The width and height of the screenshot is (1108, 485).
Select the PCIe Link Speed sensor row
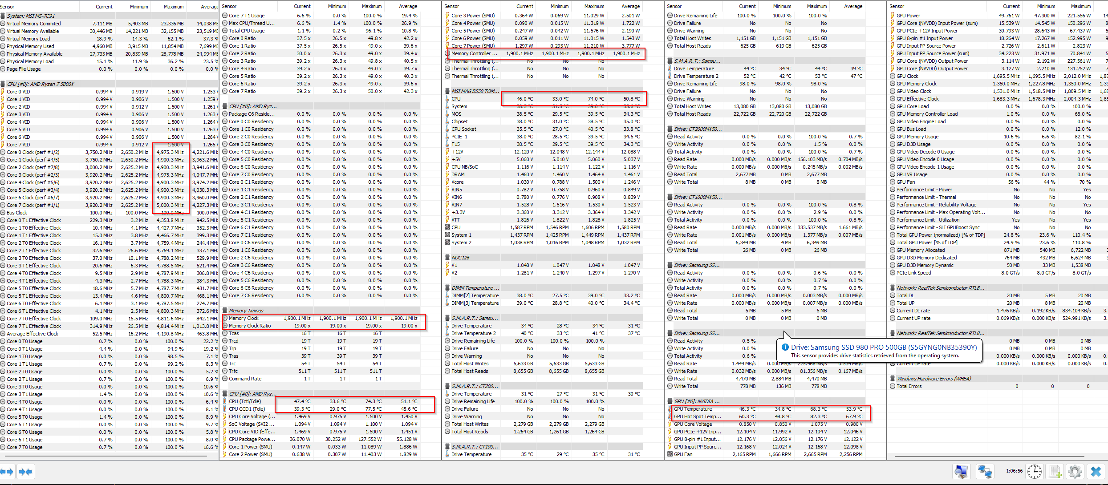[x=913, y=273]
